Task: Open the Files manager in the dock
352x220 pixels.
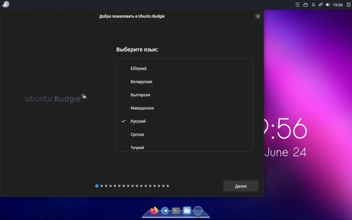Action: coord(187,211)
